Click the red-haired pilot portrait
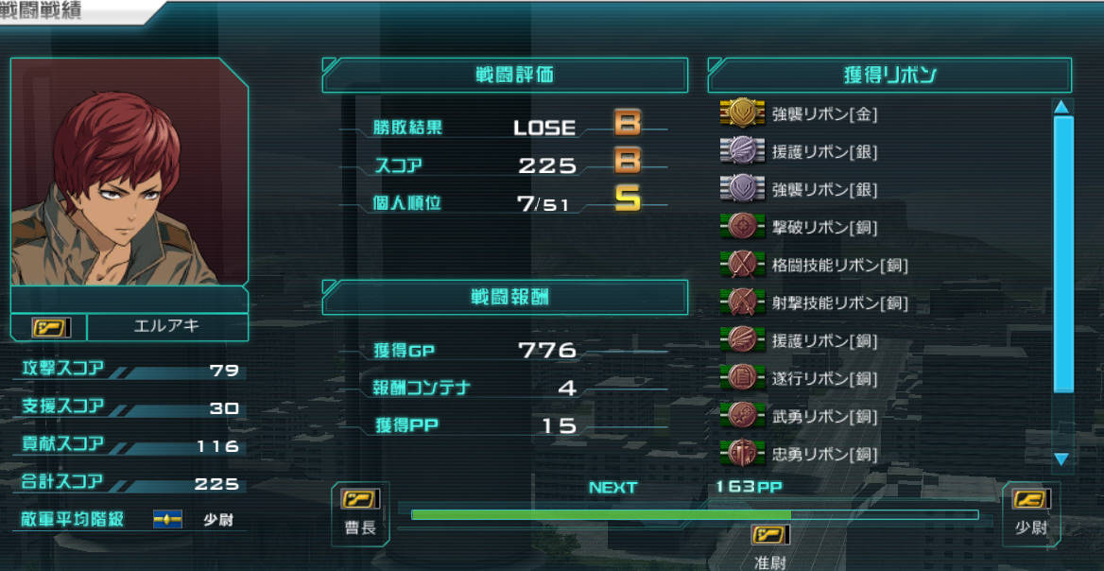The width and height of the screenshot is (1104, 571). [x=129, y=172]
